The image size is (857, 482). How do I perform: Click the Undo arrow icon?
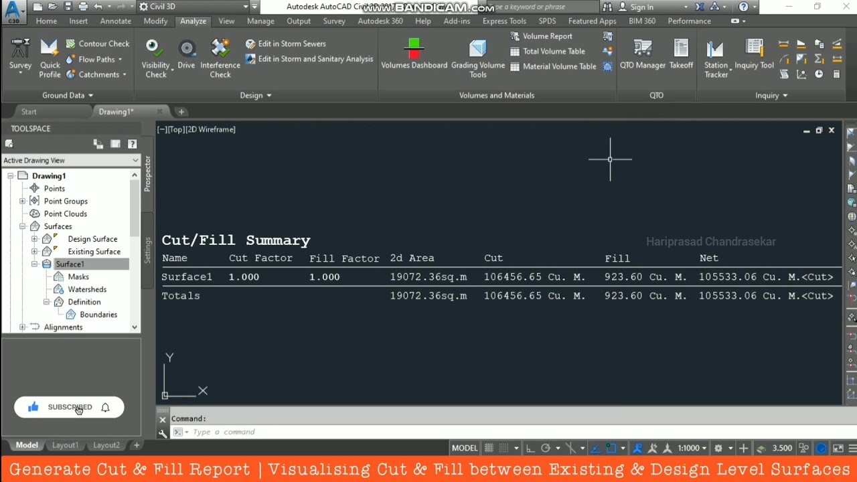pos(98,7)
